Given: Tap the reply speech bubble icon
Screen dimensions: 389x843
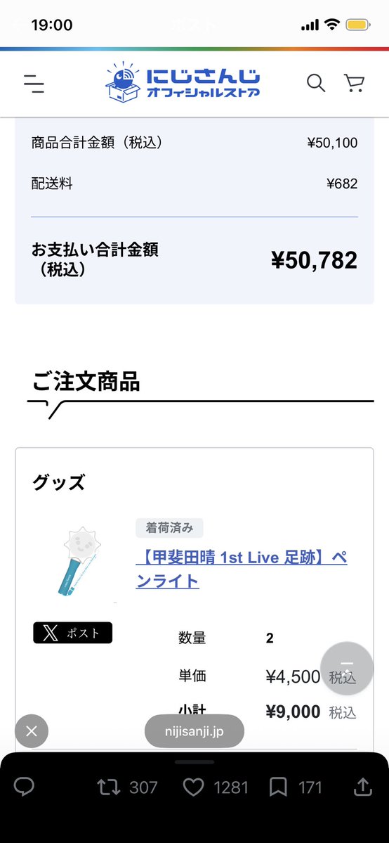Looking at the screenshot, I should (24, 787).
